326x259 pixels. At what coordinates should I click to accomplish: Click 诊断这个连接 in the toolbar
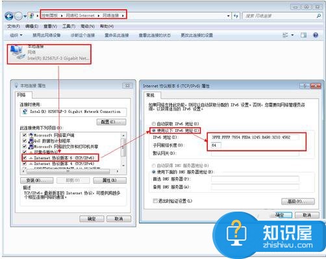(x=82, y=35)
